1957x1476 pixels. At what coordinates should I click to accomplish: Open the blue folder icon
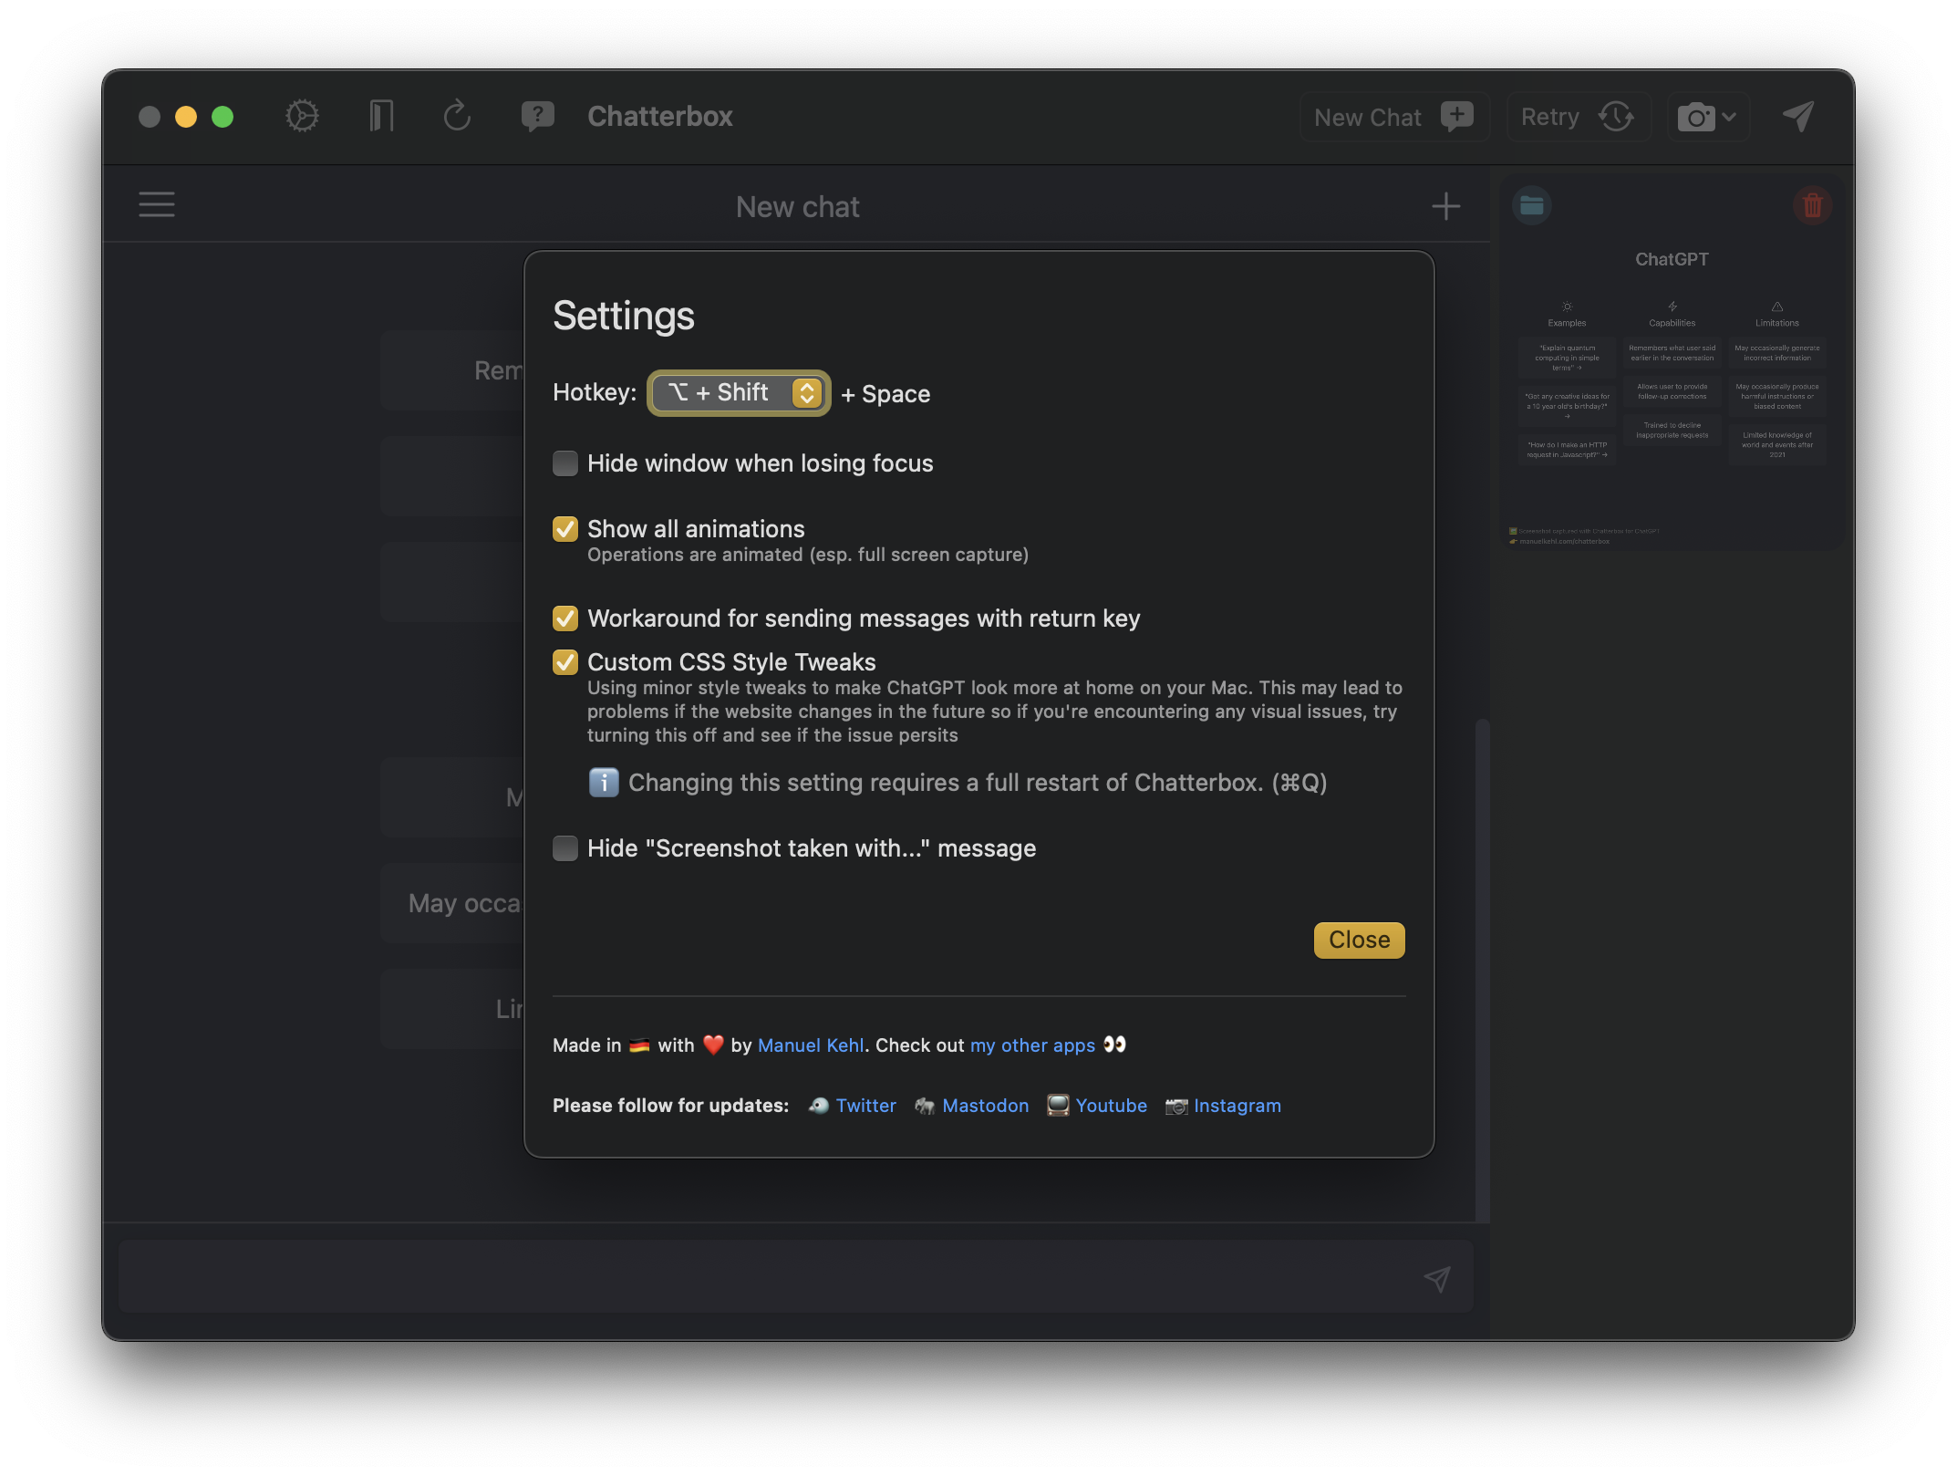(1532, 206)
